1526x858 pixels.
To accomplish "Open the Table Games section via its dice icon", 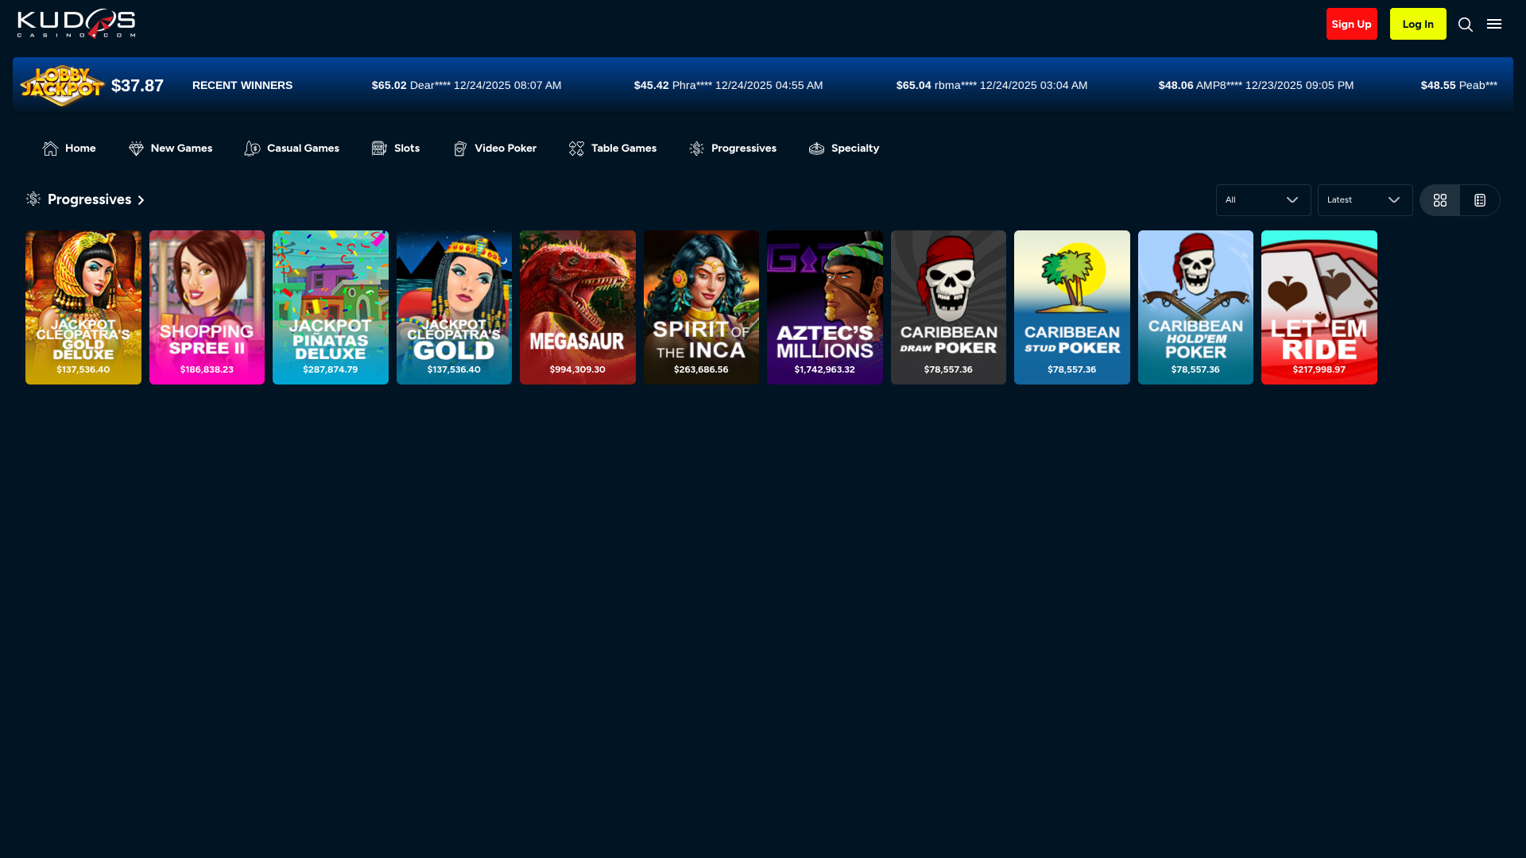I will (578, 148).
